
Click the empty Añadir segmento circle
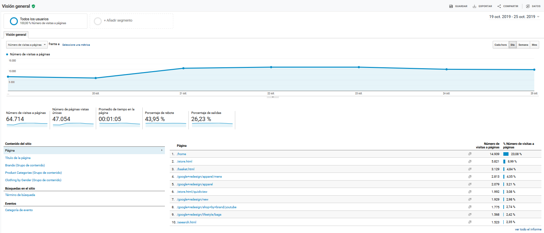[x=98, y=21]
